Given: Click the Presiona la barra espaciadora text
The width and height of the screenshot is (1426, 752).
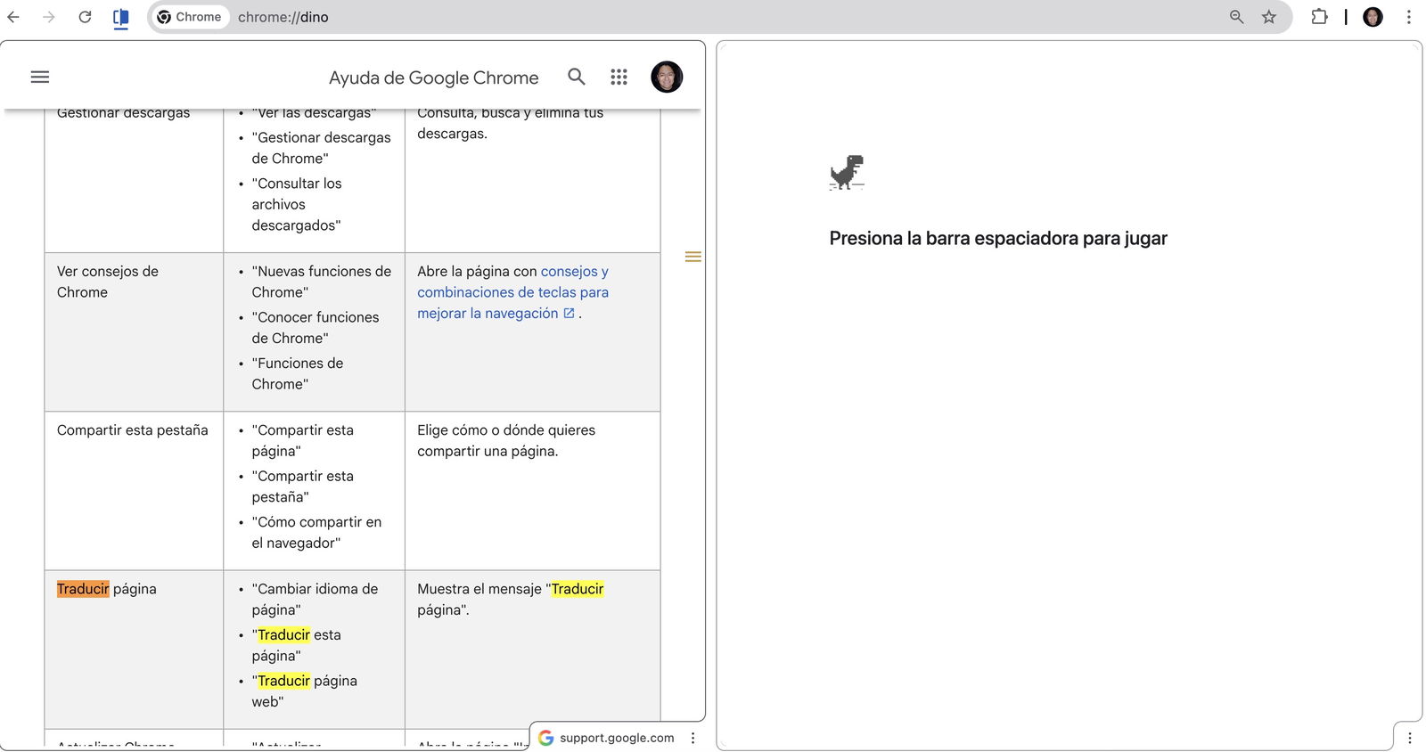Looking at the screenshot, I should click(x=998, y=239).
